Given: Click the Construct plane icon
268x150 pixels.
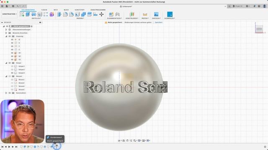Looking at the screenshot, I should [x=132, y=14].
